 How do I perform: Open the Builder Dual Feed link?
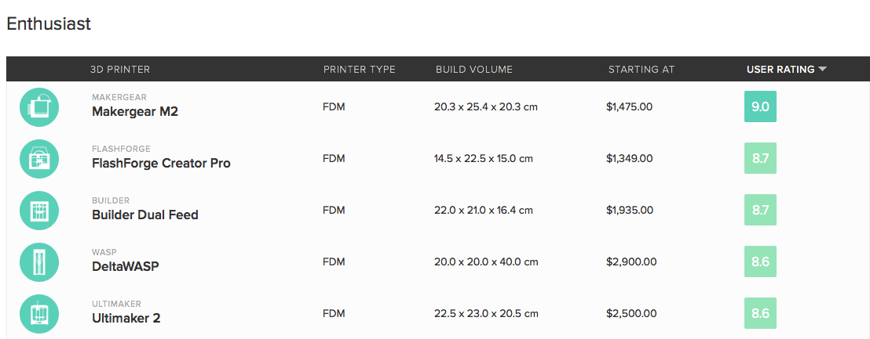(144, 215)
